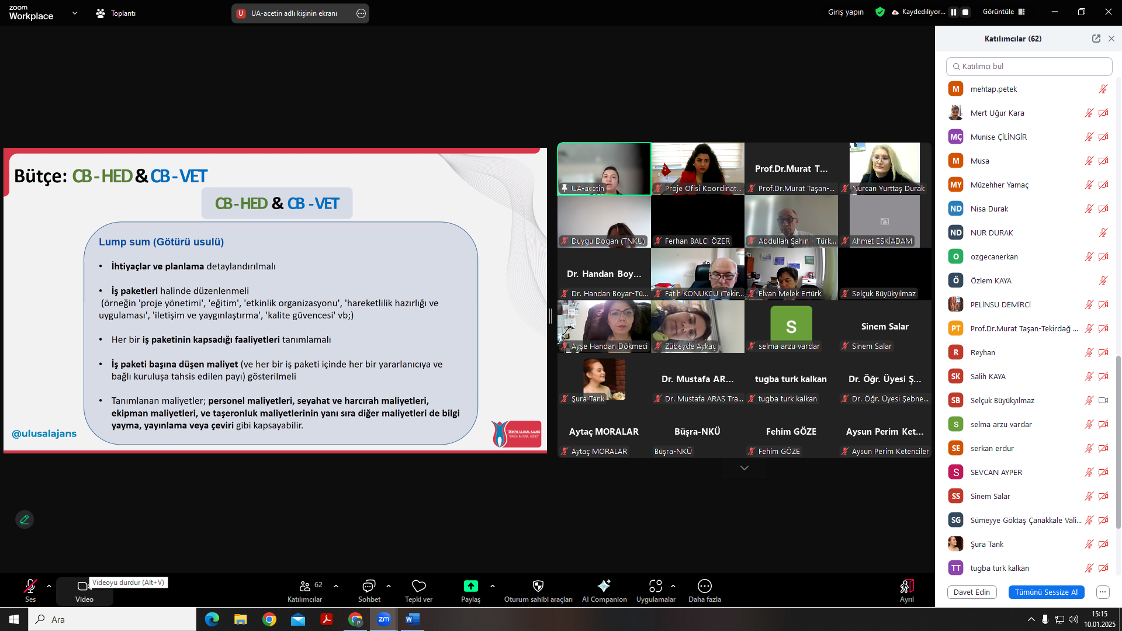Toggle the Ses microphone mute button
This screenshot has height=631, width=1122.
tap(30, 586)
